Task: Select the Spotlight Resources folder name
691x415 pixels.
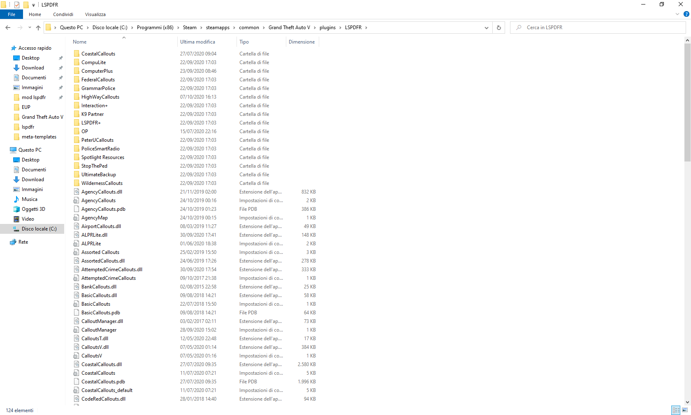Action: (x=103, y=157)
